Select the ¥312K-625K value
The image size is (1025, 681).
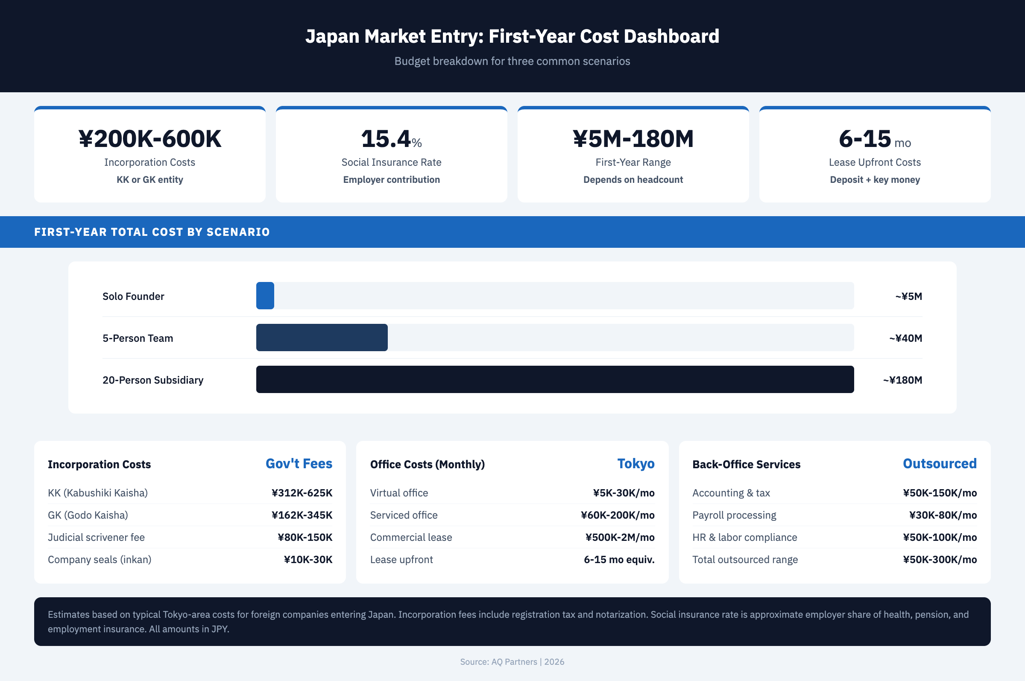click(x=302, y=493)
